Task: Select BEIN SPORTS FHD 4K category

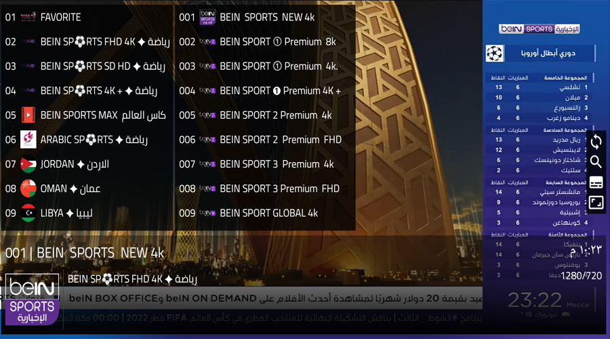Action: (87, 41)
